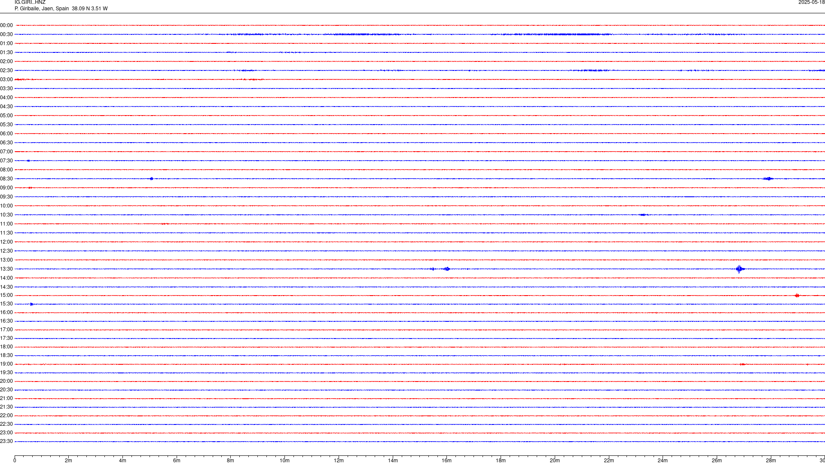Click the date label 2025-05-18

811,3
